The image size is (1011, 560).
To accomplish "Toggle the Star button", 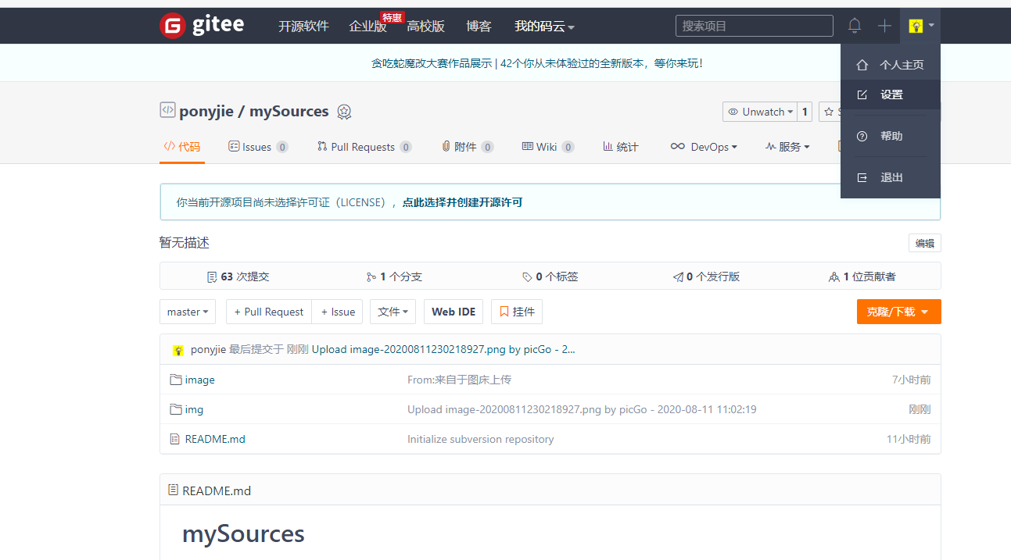I will 830,112.
